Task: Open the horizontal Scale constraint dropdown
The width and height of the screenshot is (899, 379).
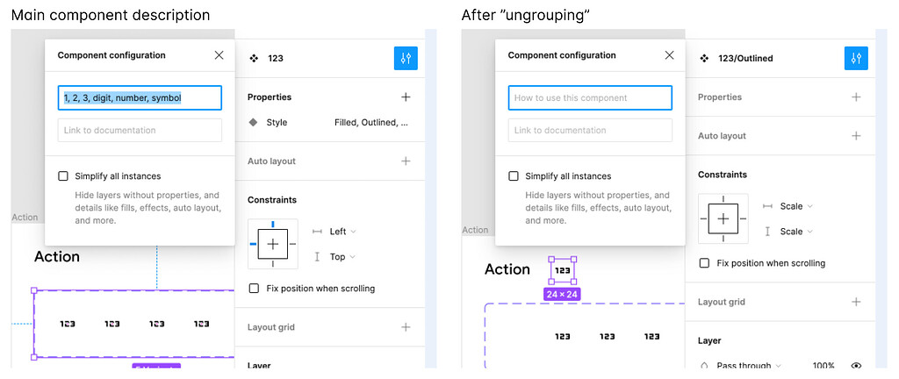Action: click(x=796, y=206)
